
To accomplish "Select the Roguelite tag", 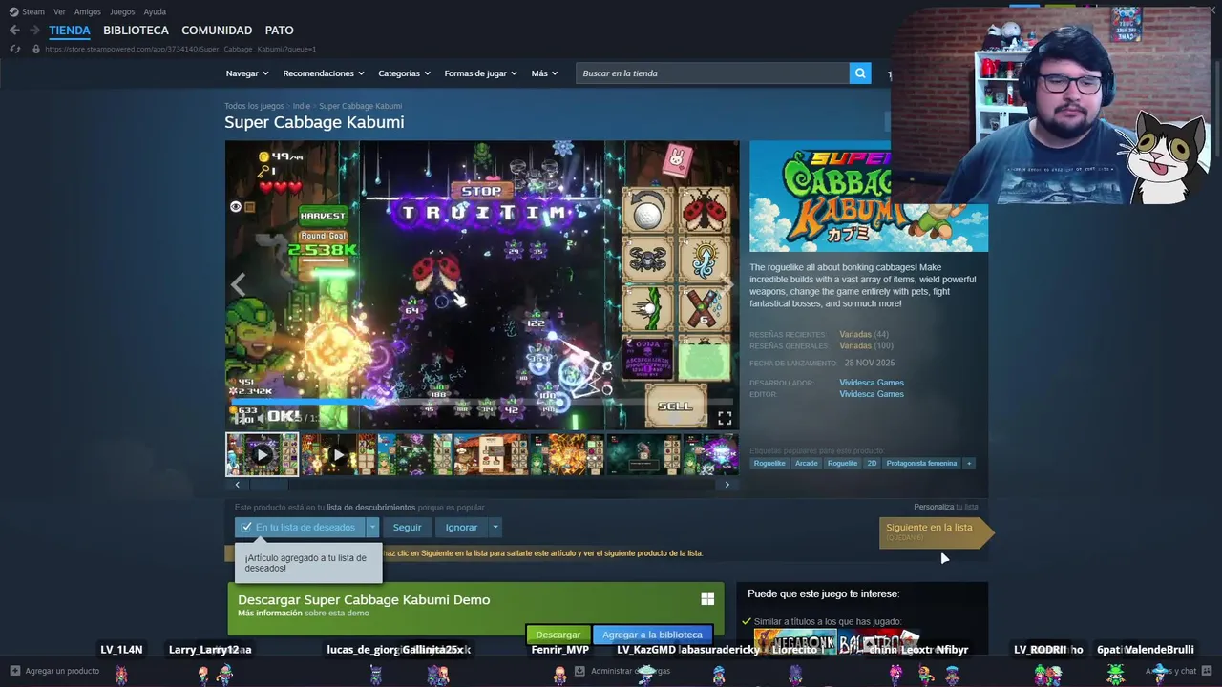I will [x=843, y=464].
